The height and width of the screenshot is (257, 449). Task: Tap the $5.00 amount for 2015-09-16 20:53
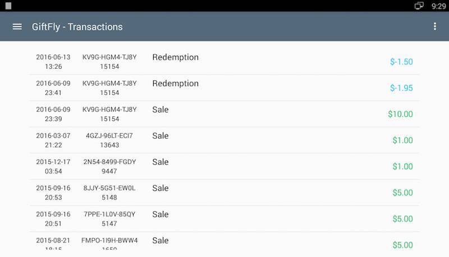coord(402,193)
